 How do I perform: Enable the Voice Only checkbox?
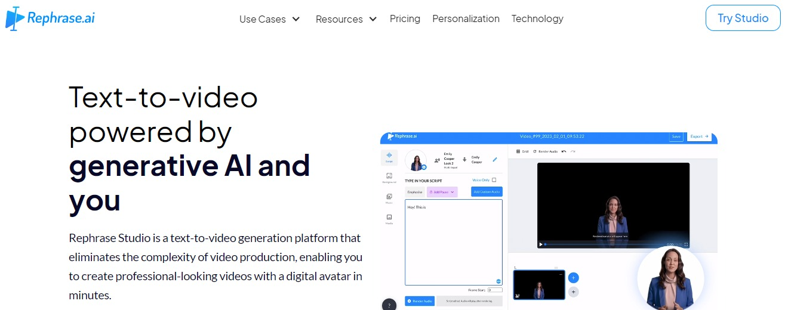tap(494, 180)
